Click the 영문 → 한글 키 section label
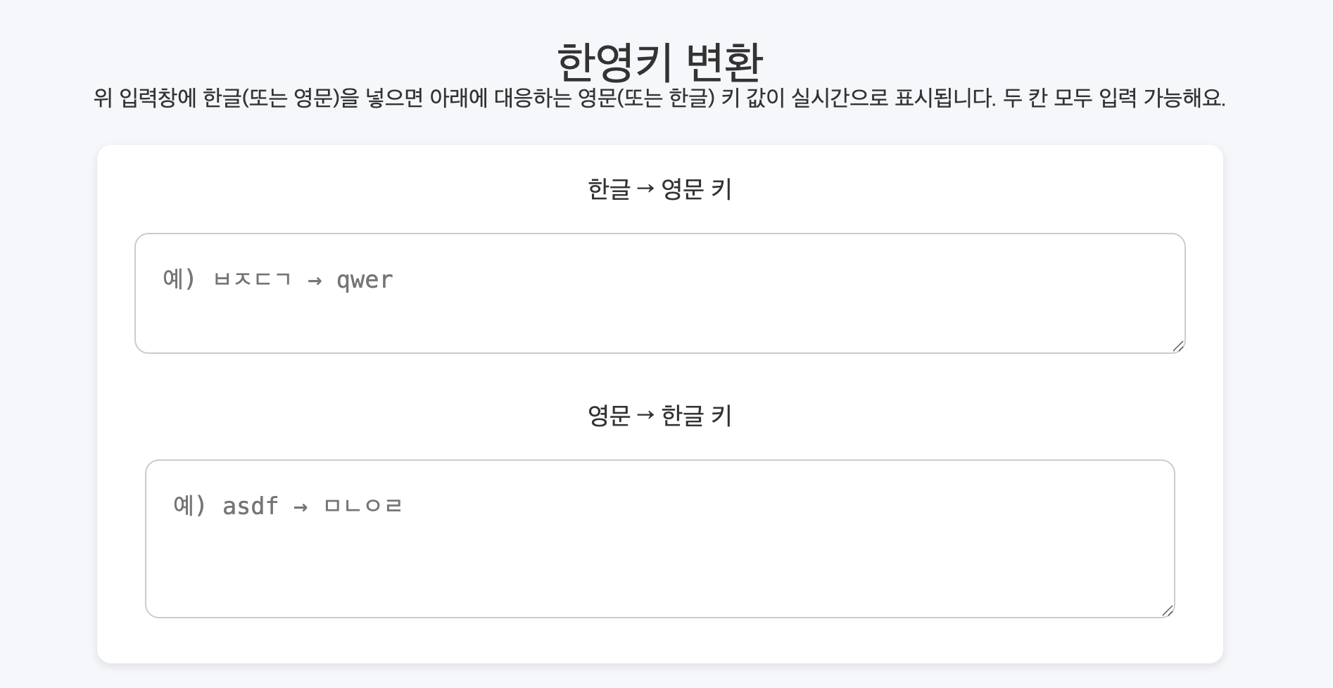 click(661, 415)
